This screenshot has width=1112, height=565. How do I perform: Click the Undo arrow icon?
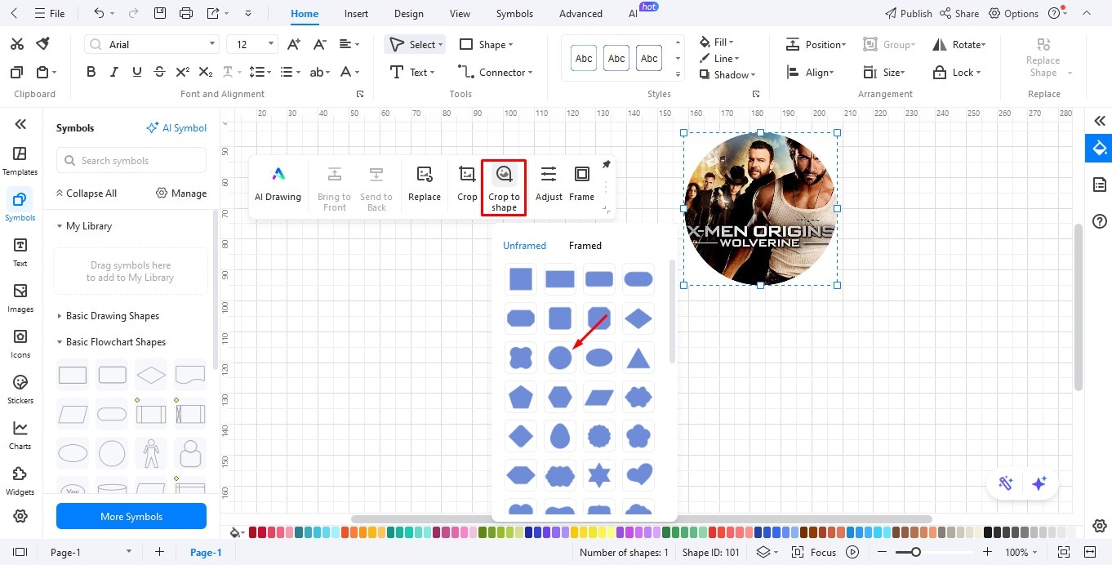[99, 13]
